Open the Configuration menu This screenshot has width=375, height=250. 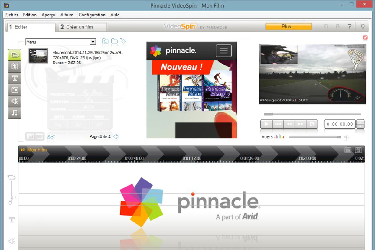92,15
